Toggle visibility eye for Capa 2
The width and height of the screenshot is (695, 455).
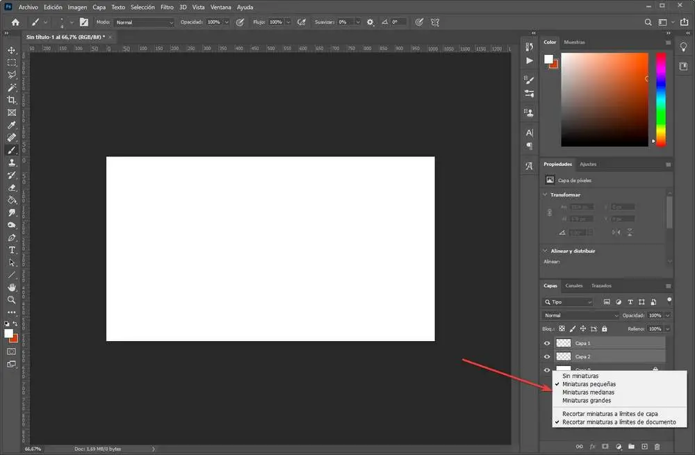click(547, 356)
